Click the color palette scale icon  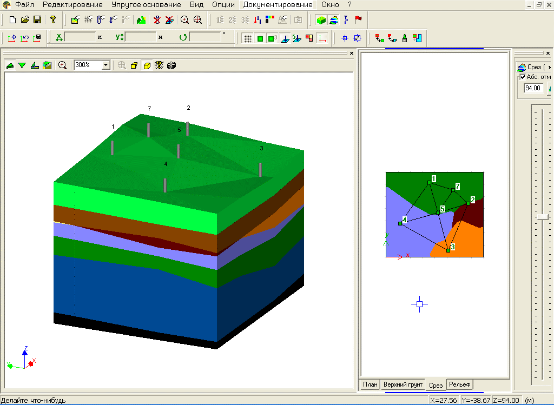point(270,20)
